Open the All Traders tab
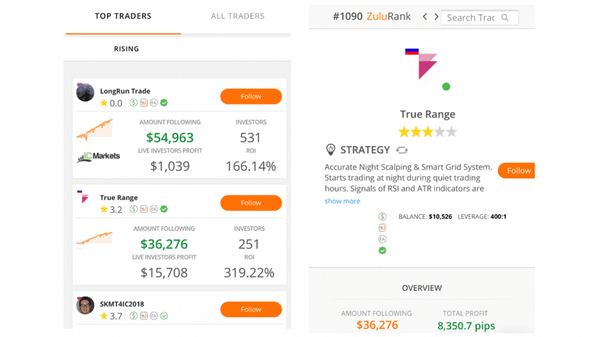 (x=237, y=16)
